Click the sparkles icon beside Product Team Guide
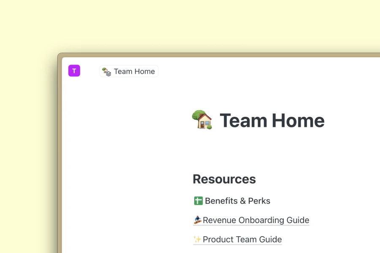Screen dimensions: 380x253 197,239
